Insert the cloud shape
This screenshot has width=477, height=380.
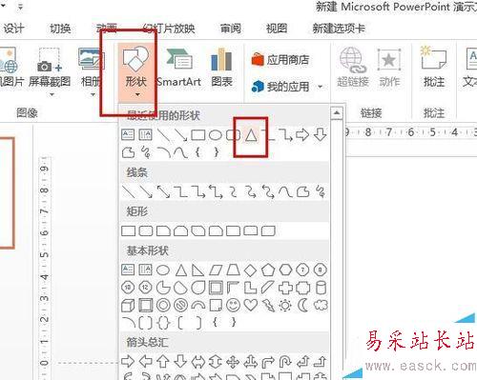click(321, 306)
